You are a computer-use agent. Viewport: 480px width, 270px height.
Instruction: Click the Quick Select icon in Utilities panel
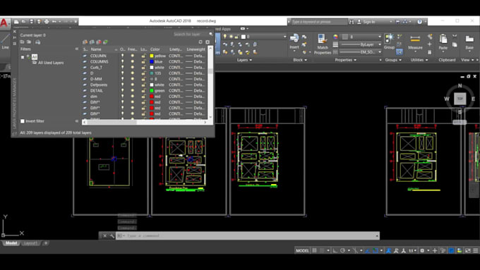(430, 37)
